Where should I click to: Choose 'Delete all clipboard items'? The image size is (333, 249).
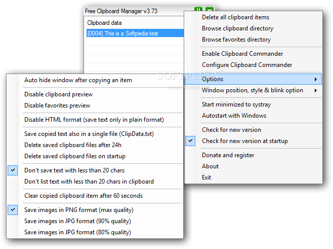click(235, 17)
